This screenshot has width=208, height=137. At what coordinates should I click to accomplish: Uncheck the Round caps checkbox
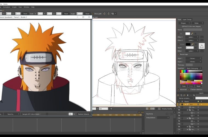178,54
